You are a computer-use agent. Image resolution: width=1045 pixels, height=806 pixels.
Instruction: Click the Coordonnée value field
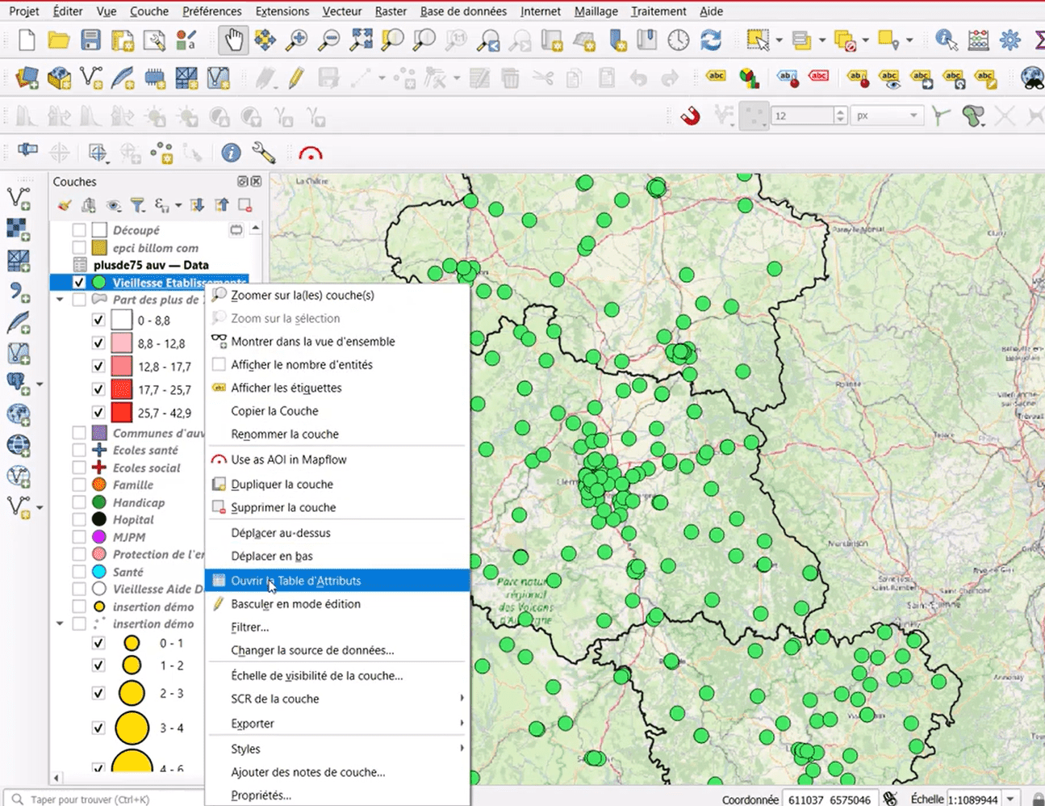click(x=830, y=799)
